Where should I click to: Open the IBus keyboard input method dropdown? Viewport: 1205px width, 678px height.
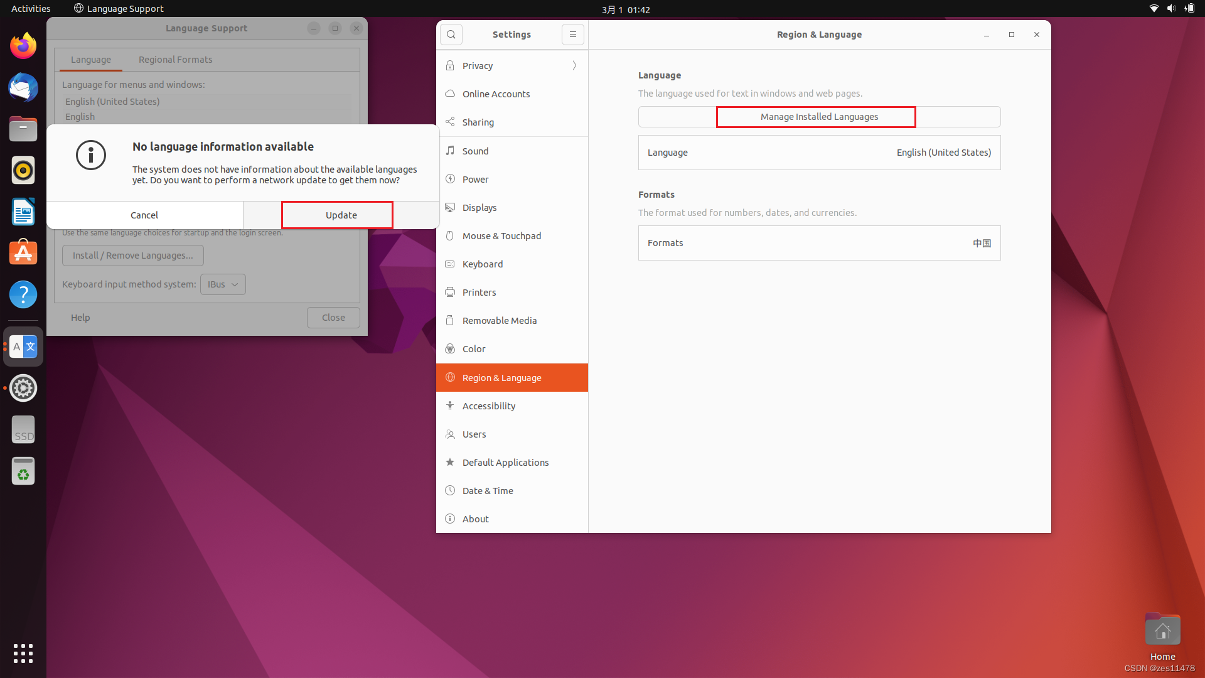[x=222, y=284]
